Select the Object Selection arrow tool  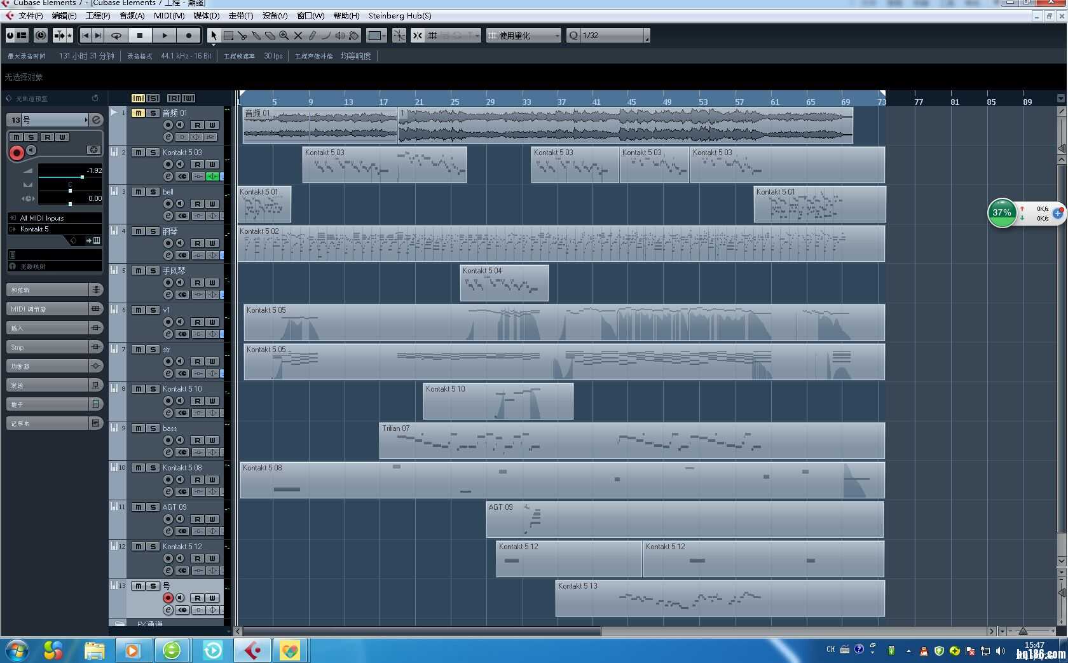click(214, 36)
